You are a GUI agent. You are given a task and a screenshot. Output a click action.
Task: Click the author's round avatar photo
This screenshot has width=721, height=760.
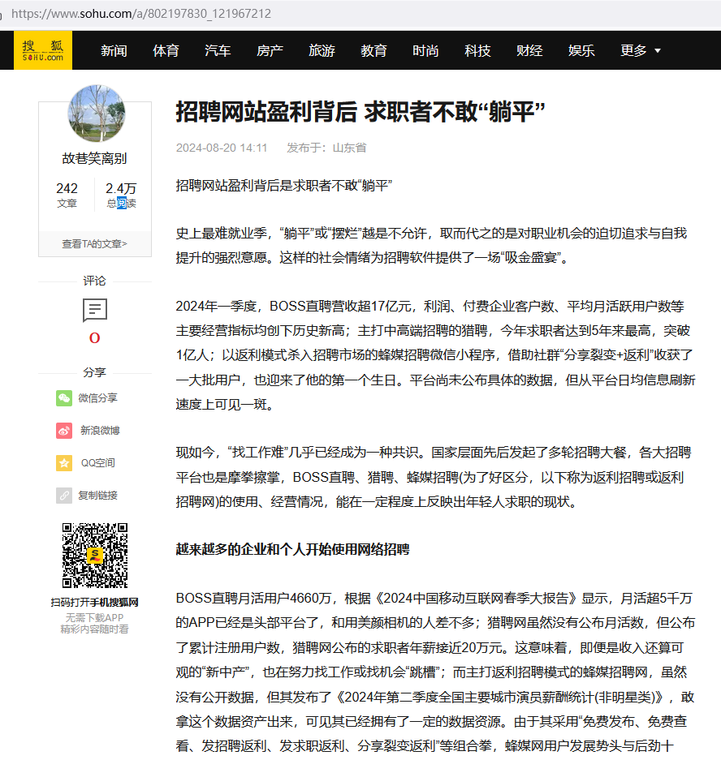[x=97, y=114]
